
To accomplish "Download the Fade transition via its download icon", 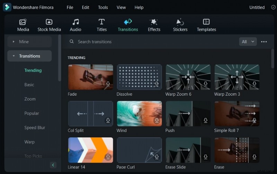I will click(108, 84).
